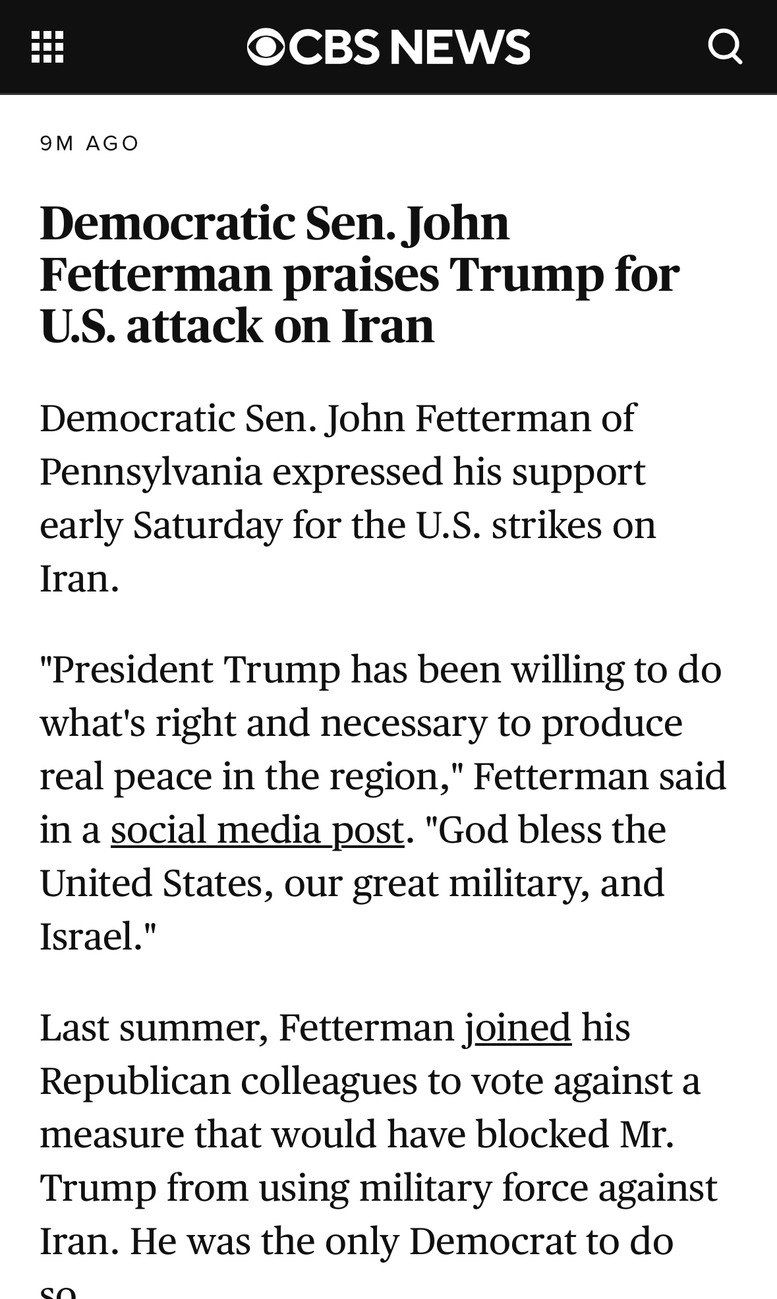Click the "God bless the" quote text
This screenshot has height=1299, width=777.
pos(550,830)
